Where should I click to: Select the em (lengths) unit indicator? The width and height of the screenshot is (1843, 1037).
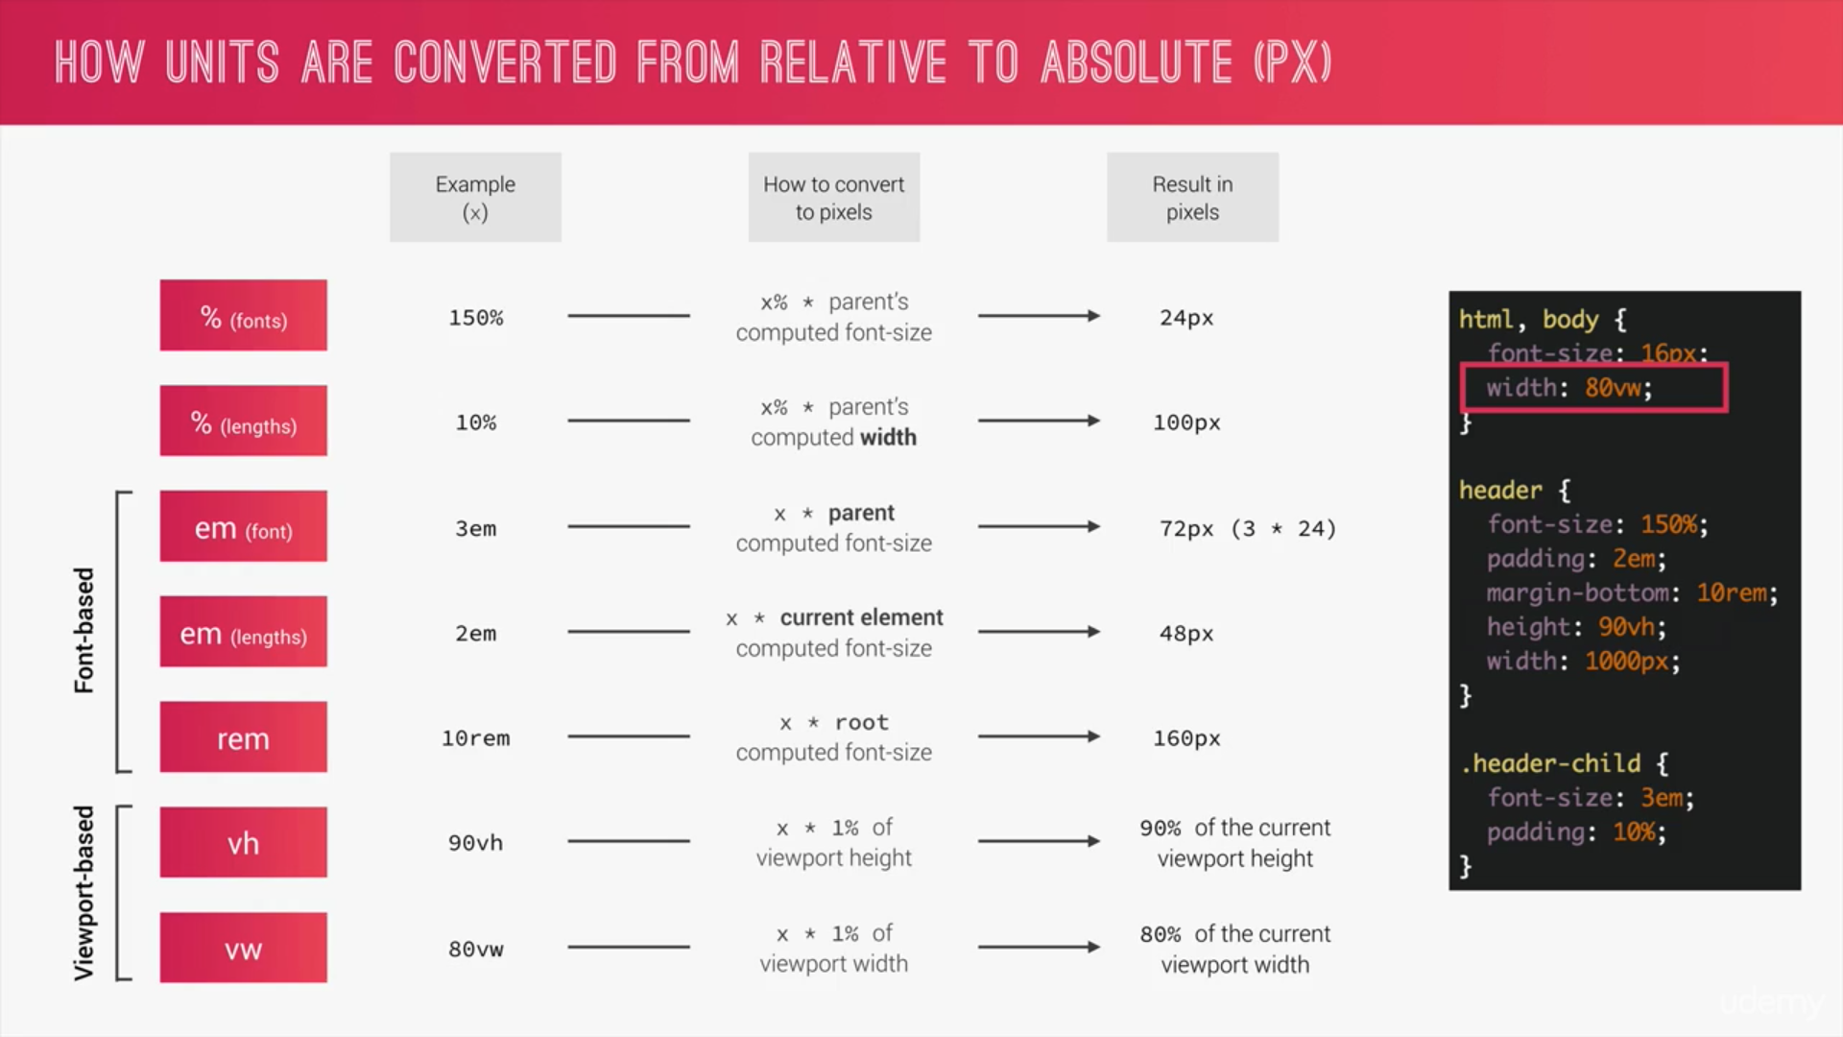[x=243, y=633]
